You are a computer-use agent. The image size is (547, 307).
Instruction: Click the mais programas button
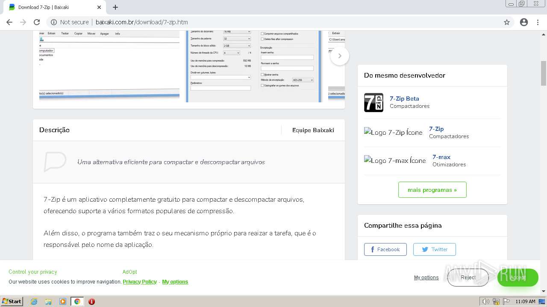(432, 190)
